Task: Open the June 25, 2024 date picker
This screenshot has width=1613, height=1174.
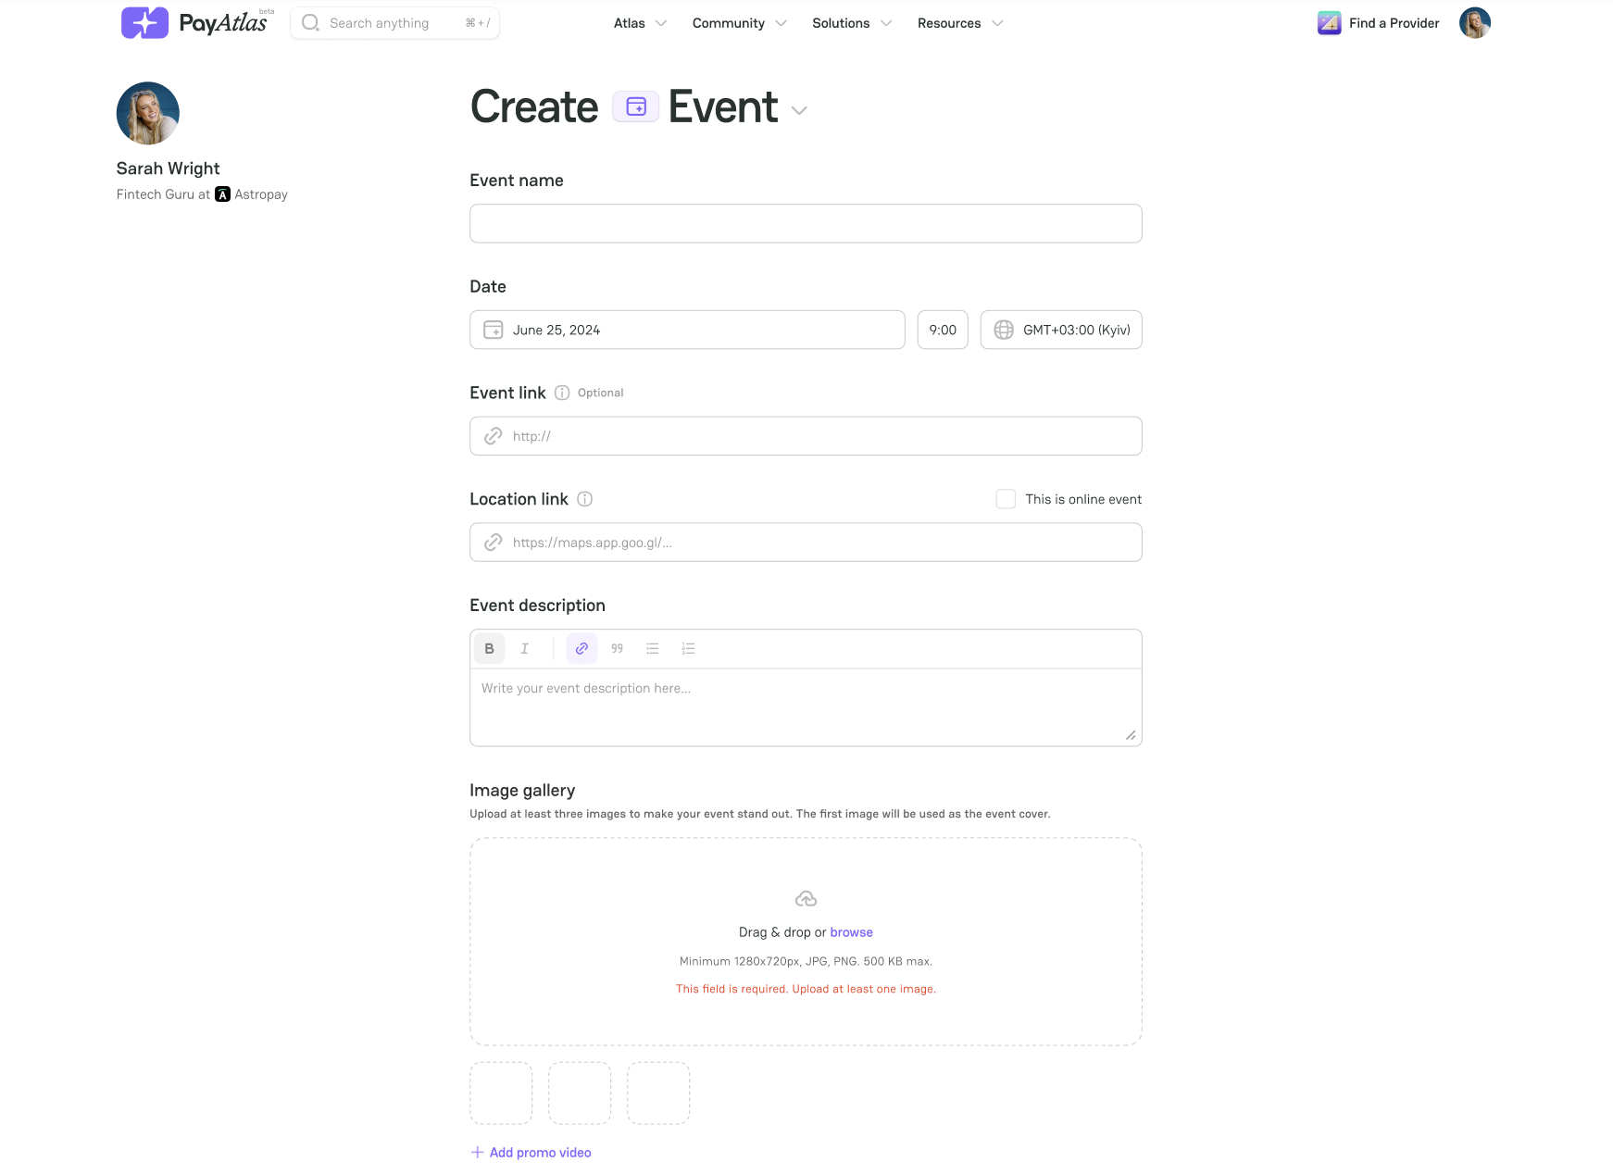Action: click(686, 331)
